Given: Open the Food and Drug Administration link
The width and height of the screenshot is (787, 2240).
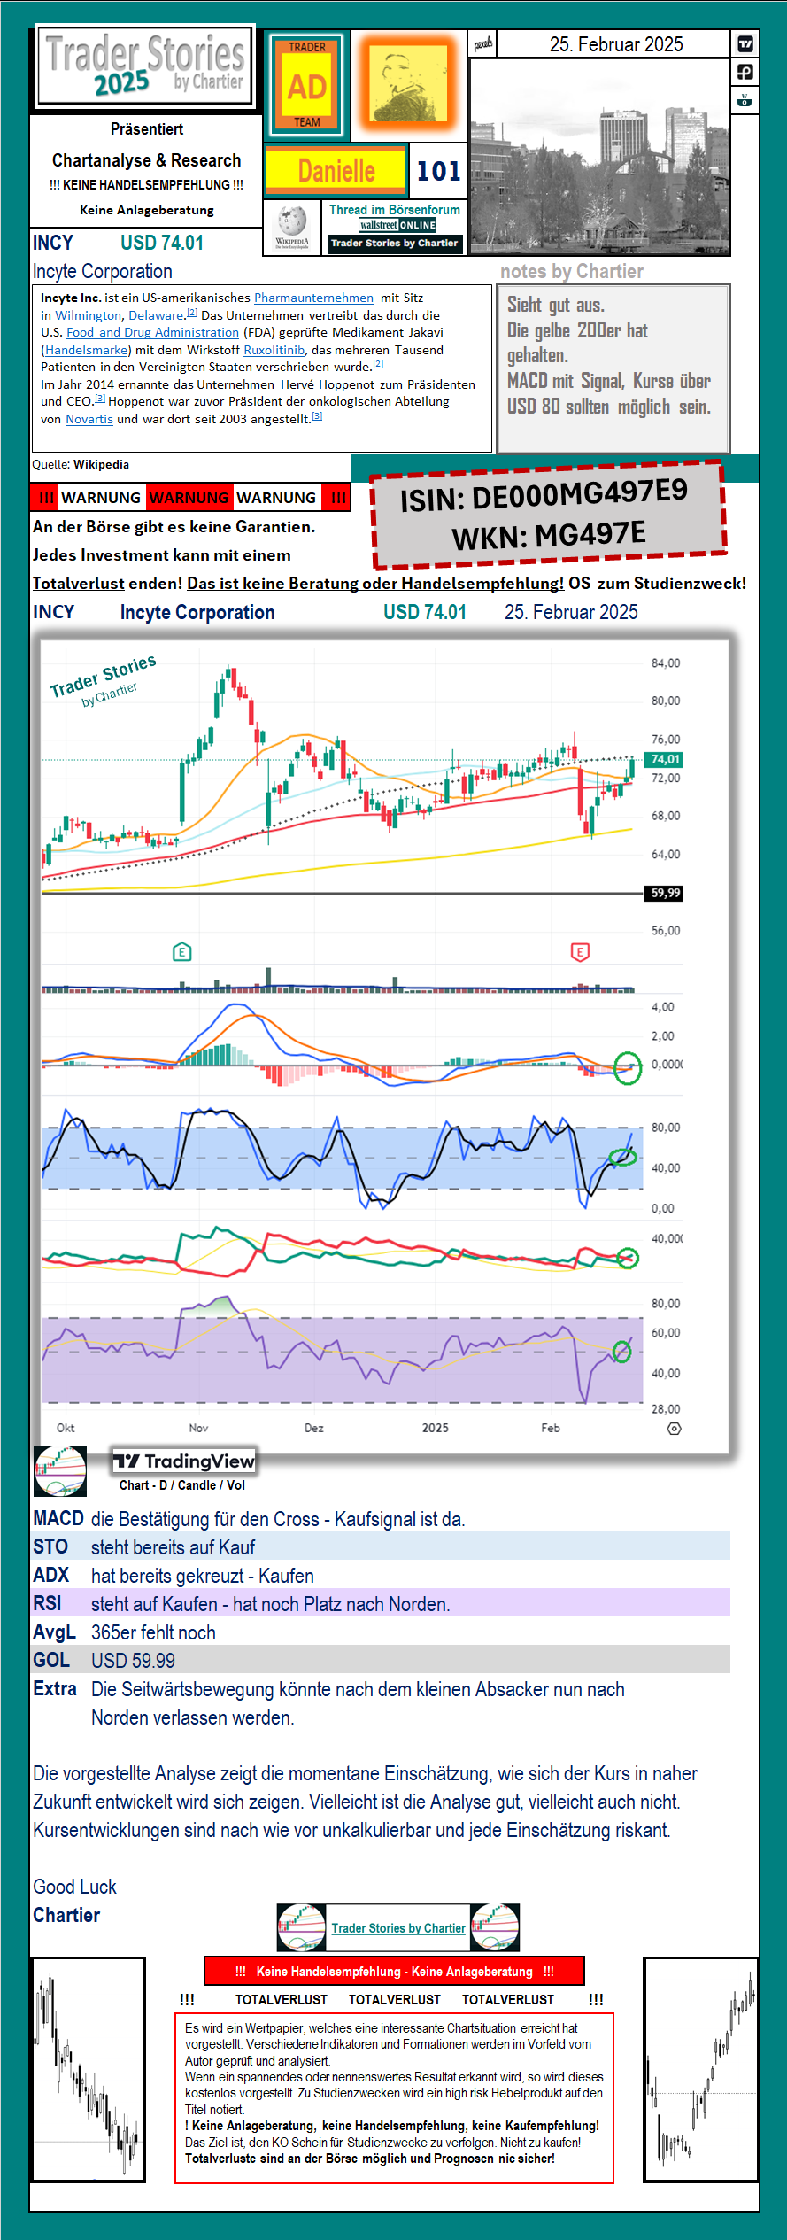Looking at the screenshot, I should (152, 332).
